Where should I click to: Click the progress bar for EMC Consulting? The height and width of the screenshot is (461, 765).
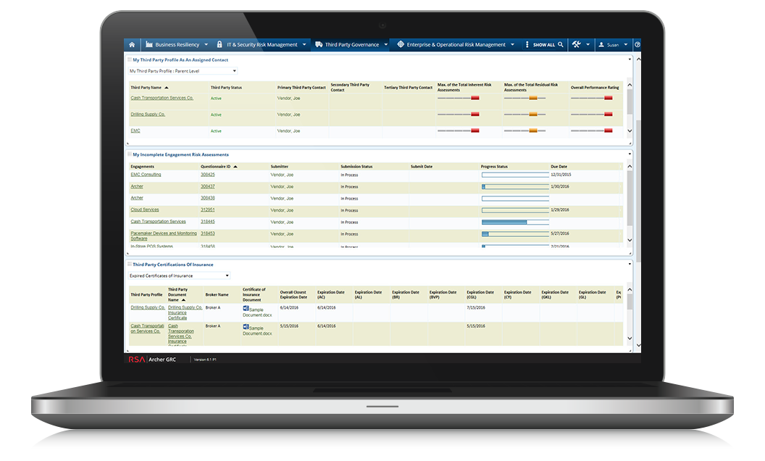point(515,175)
